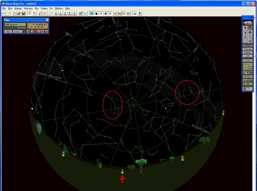Select the arrow pointer tool in the tool palette
Screen dimensions: 257x191
[x=245, y=28]
